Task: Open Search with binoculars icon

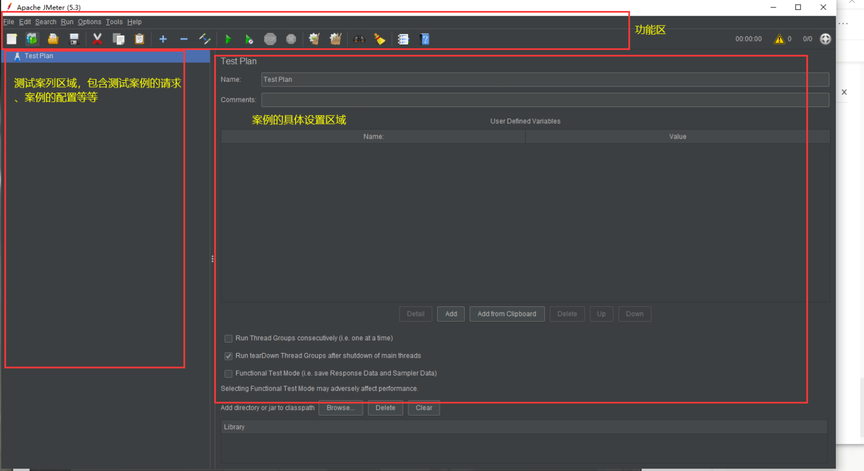Action: 359,39
